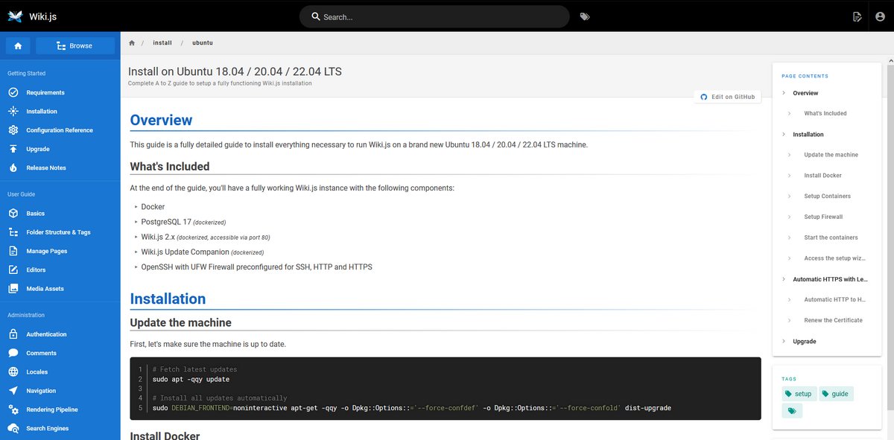The image size is (894, 440).
Task: Click chevron beside Setup Firewall
Action: [790, 217]
